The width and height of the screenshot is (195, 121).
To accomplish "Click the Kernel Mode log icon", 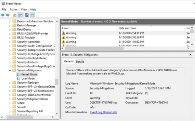I will [19, 74].
